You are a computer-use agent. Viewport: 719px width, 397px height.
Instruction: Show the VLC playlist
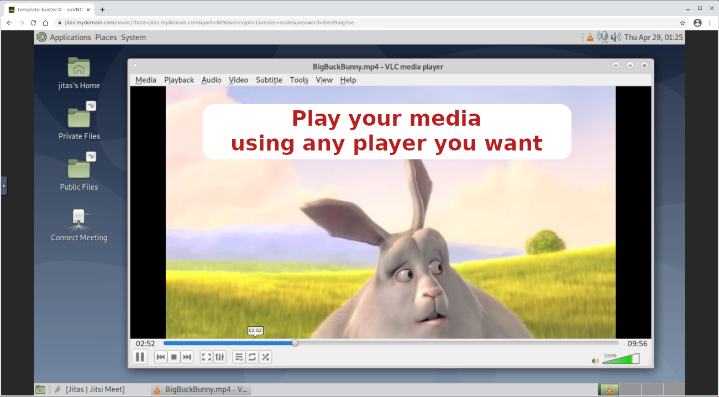[x=239, y=357]
